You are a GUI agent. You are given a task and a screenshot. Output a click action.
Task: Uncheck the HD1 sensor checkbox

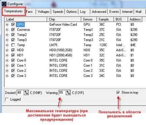tap(13, 55)
